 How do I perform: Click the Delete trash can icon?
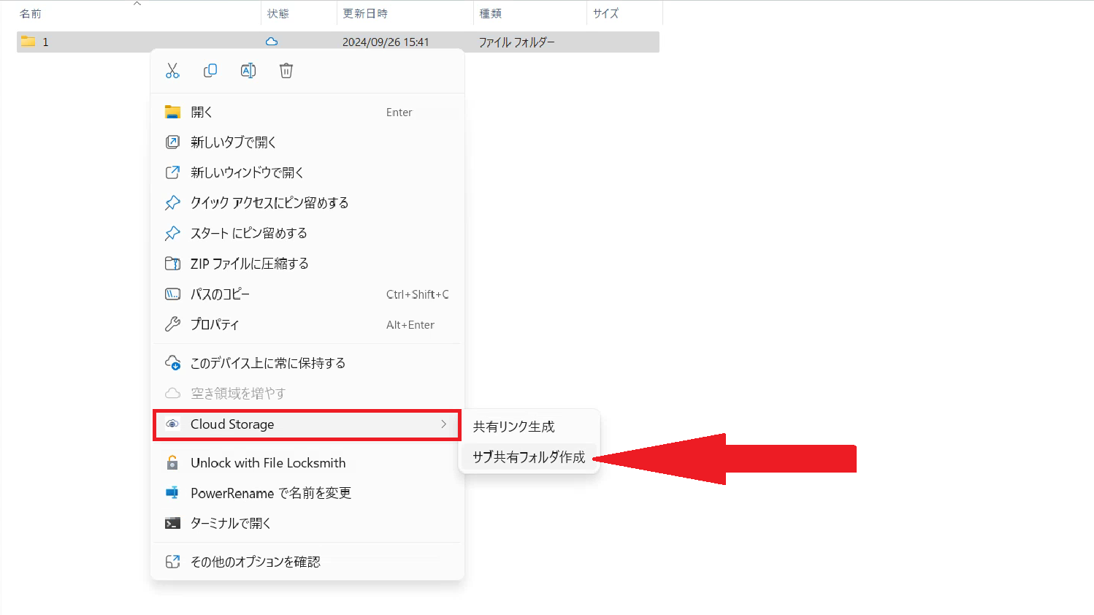coord(286,71)
